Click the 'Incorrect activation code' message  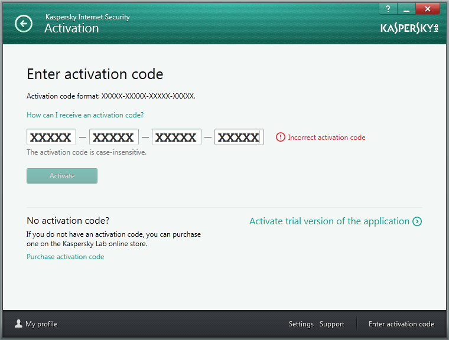tap(327, 138)
